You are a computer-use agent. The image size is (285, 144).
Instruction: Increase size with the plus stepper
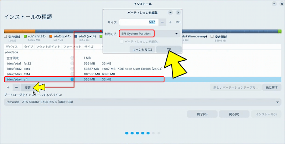(170, 22)
